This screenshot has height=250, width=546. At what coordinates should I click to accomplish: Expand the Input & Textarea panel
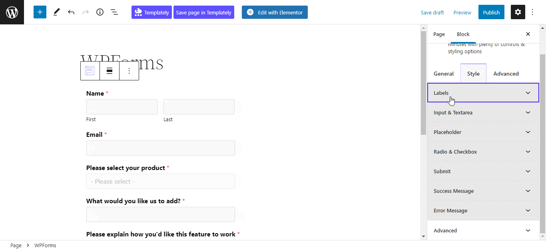483,112
